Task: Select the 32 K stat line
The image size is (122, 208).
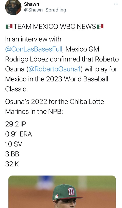Action: pos(12,164)
